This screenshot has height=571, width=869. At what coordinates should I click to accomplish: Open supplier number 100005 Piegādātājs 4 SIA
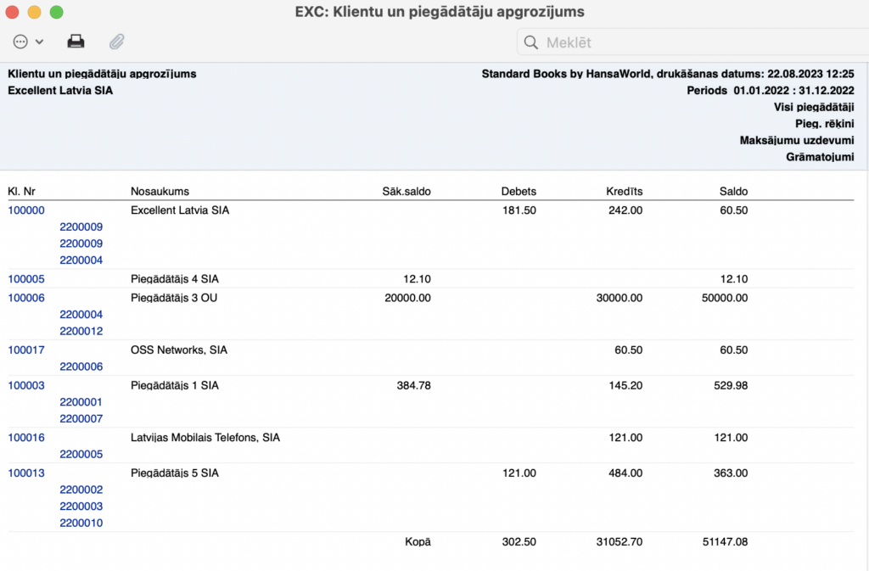click(26, 279)
